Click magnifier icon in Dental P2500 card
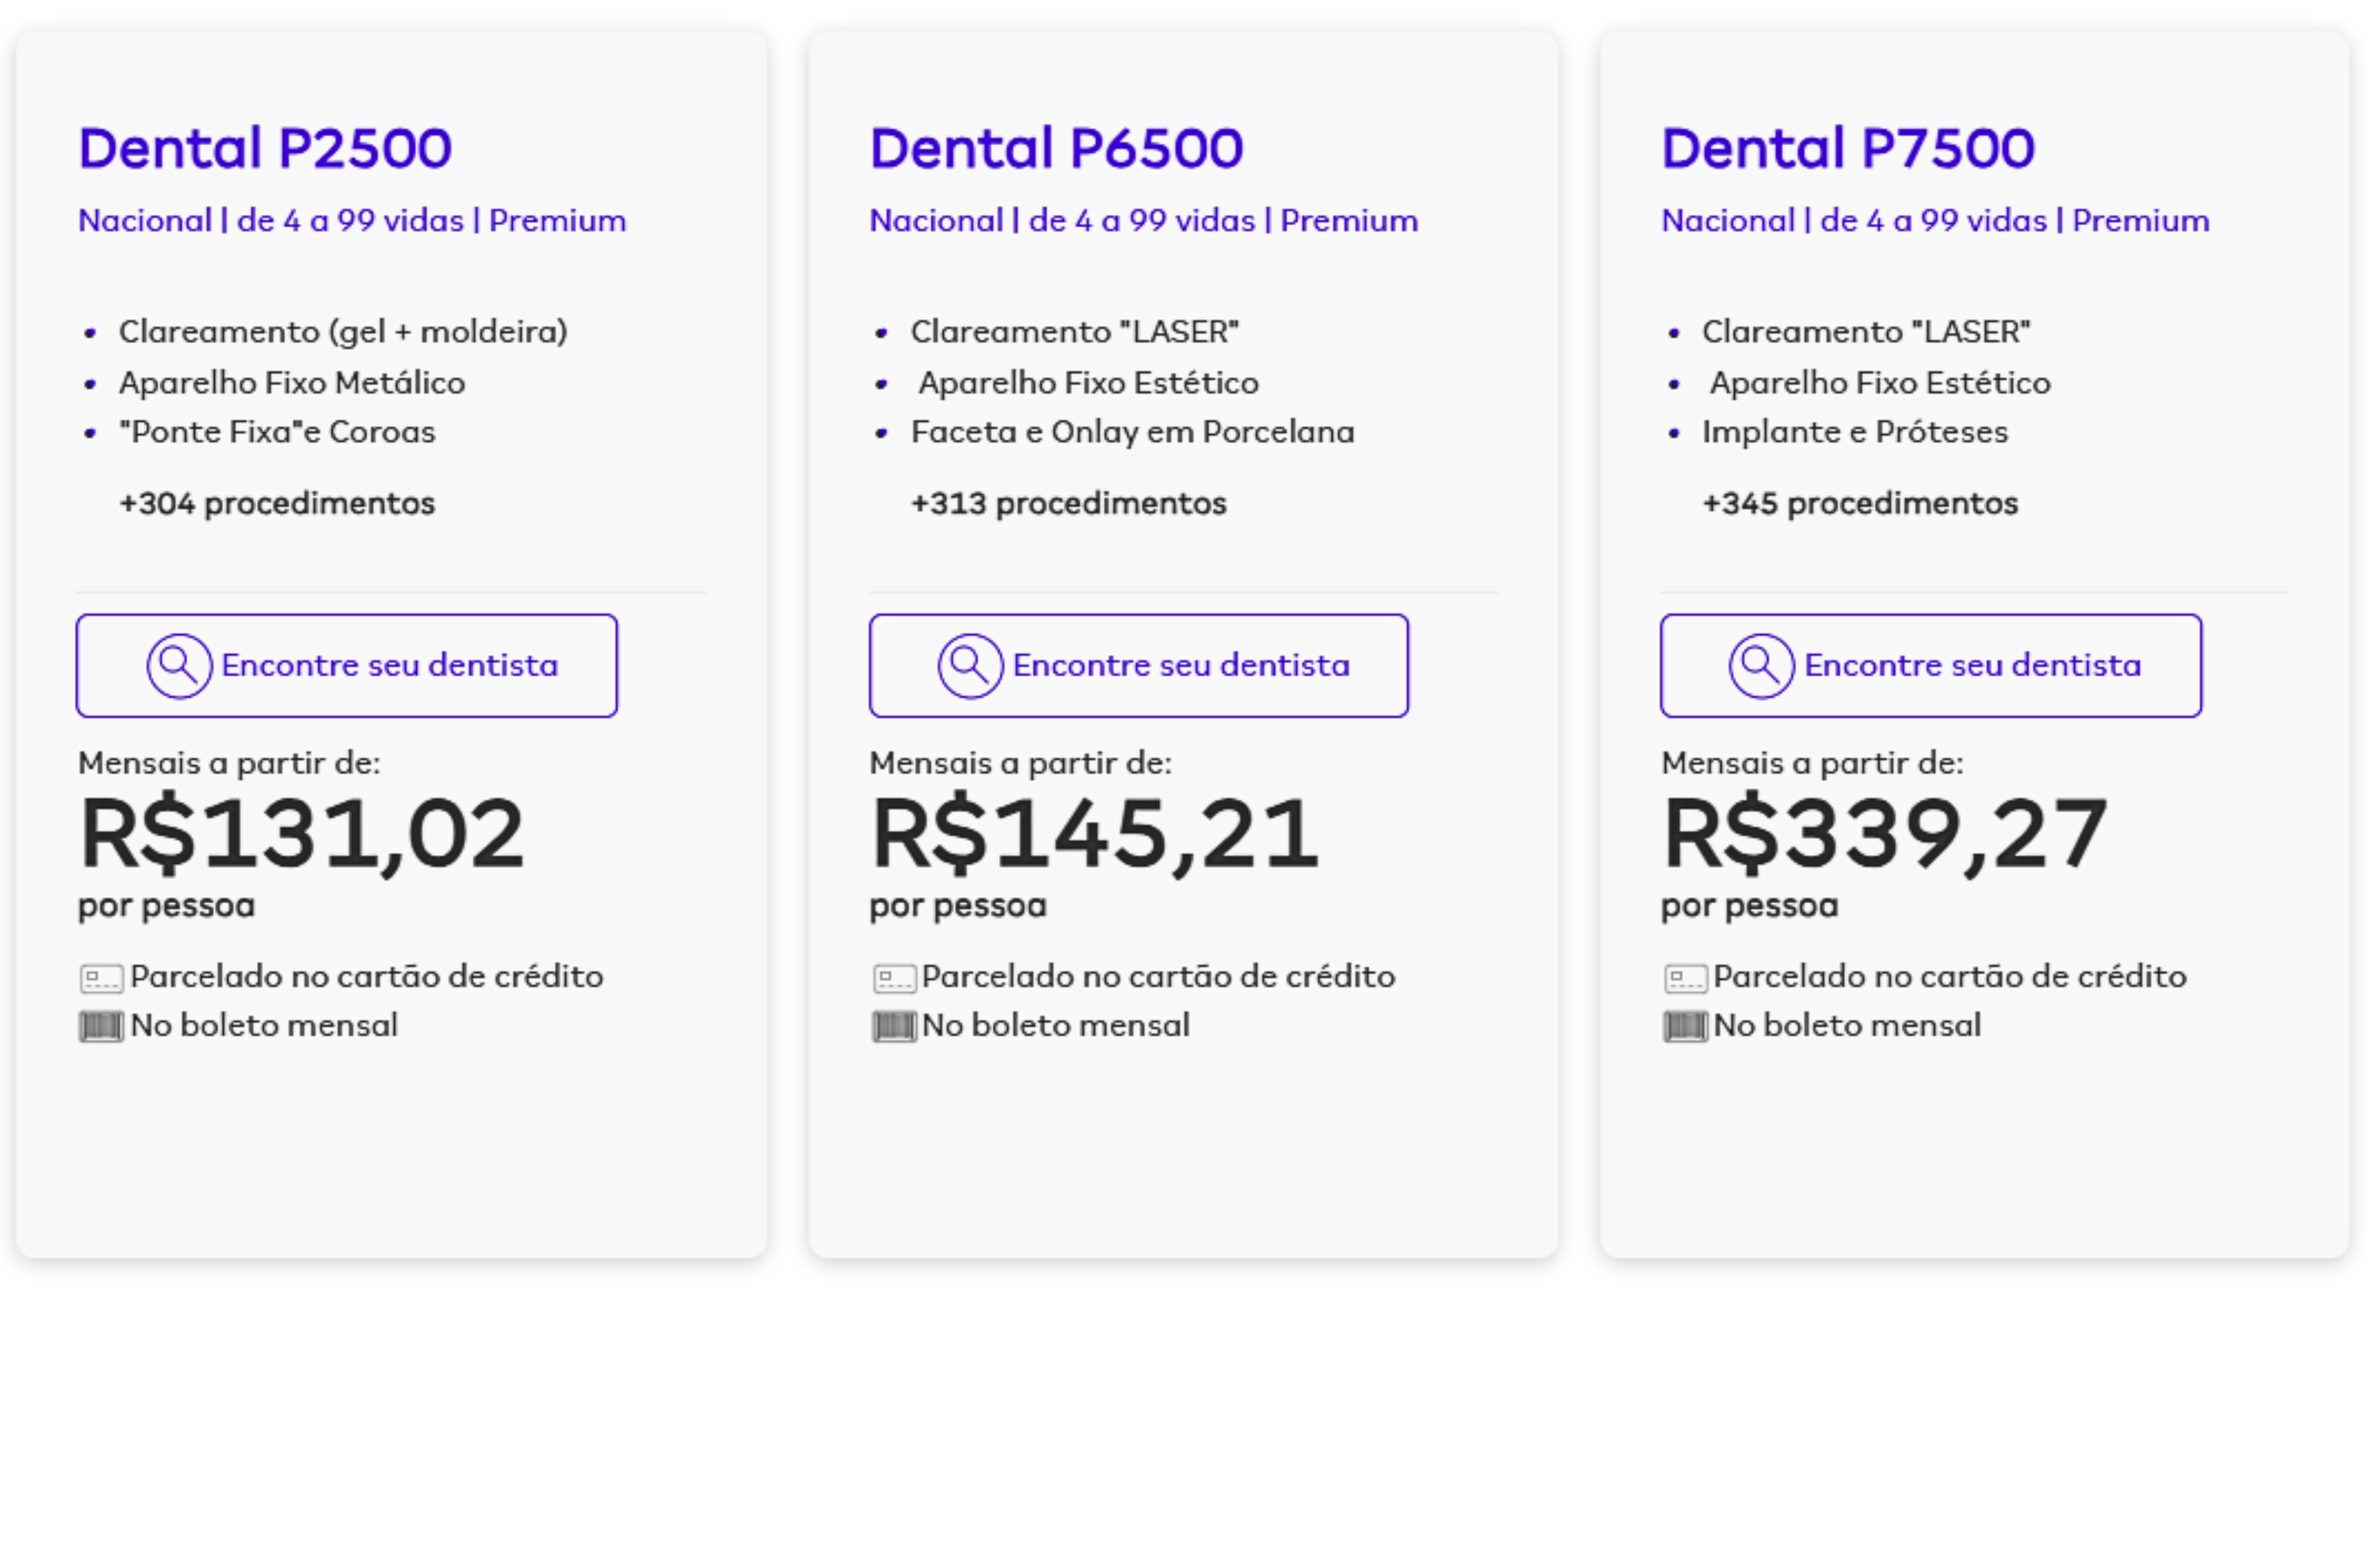 click(179, 666)
